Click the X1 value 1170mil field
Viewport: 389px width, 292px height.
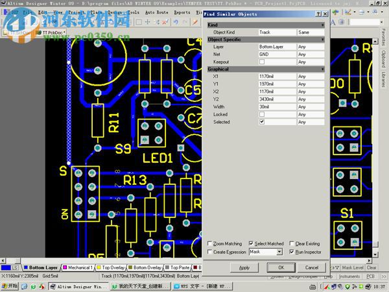pyautogui.click(x=277, y=76)
